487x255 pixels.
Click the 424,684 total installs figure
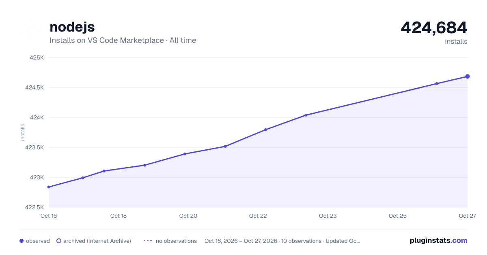click(x=434, y=28)
